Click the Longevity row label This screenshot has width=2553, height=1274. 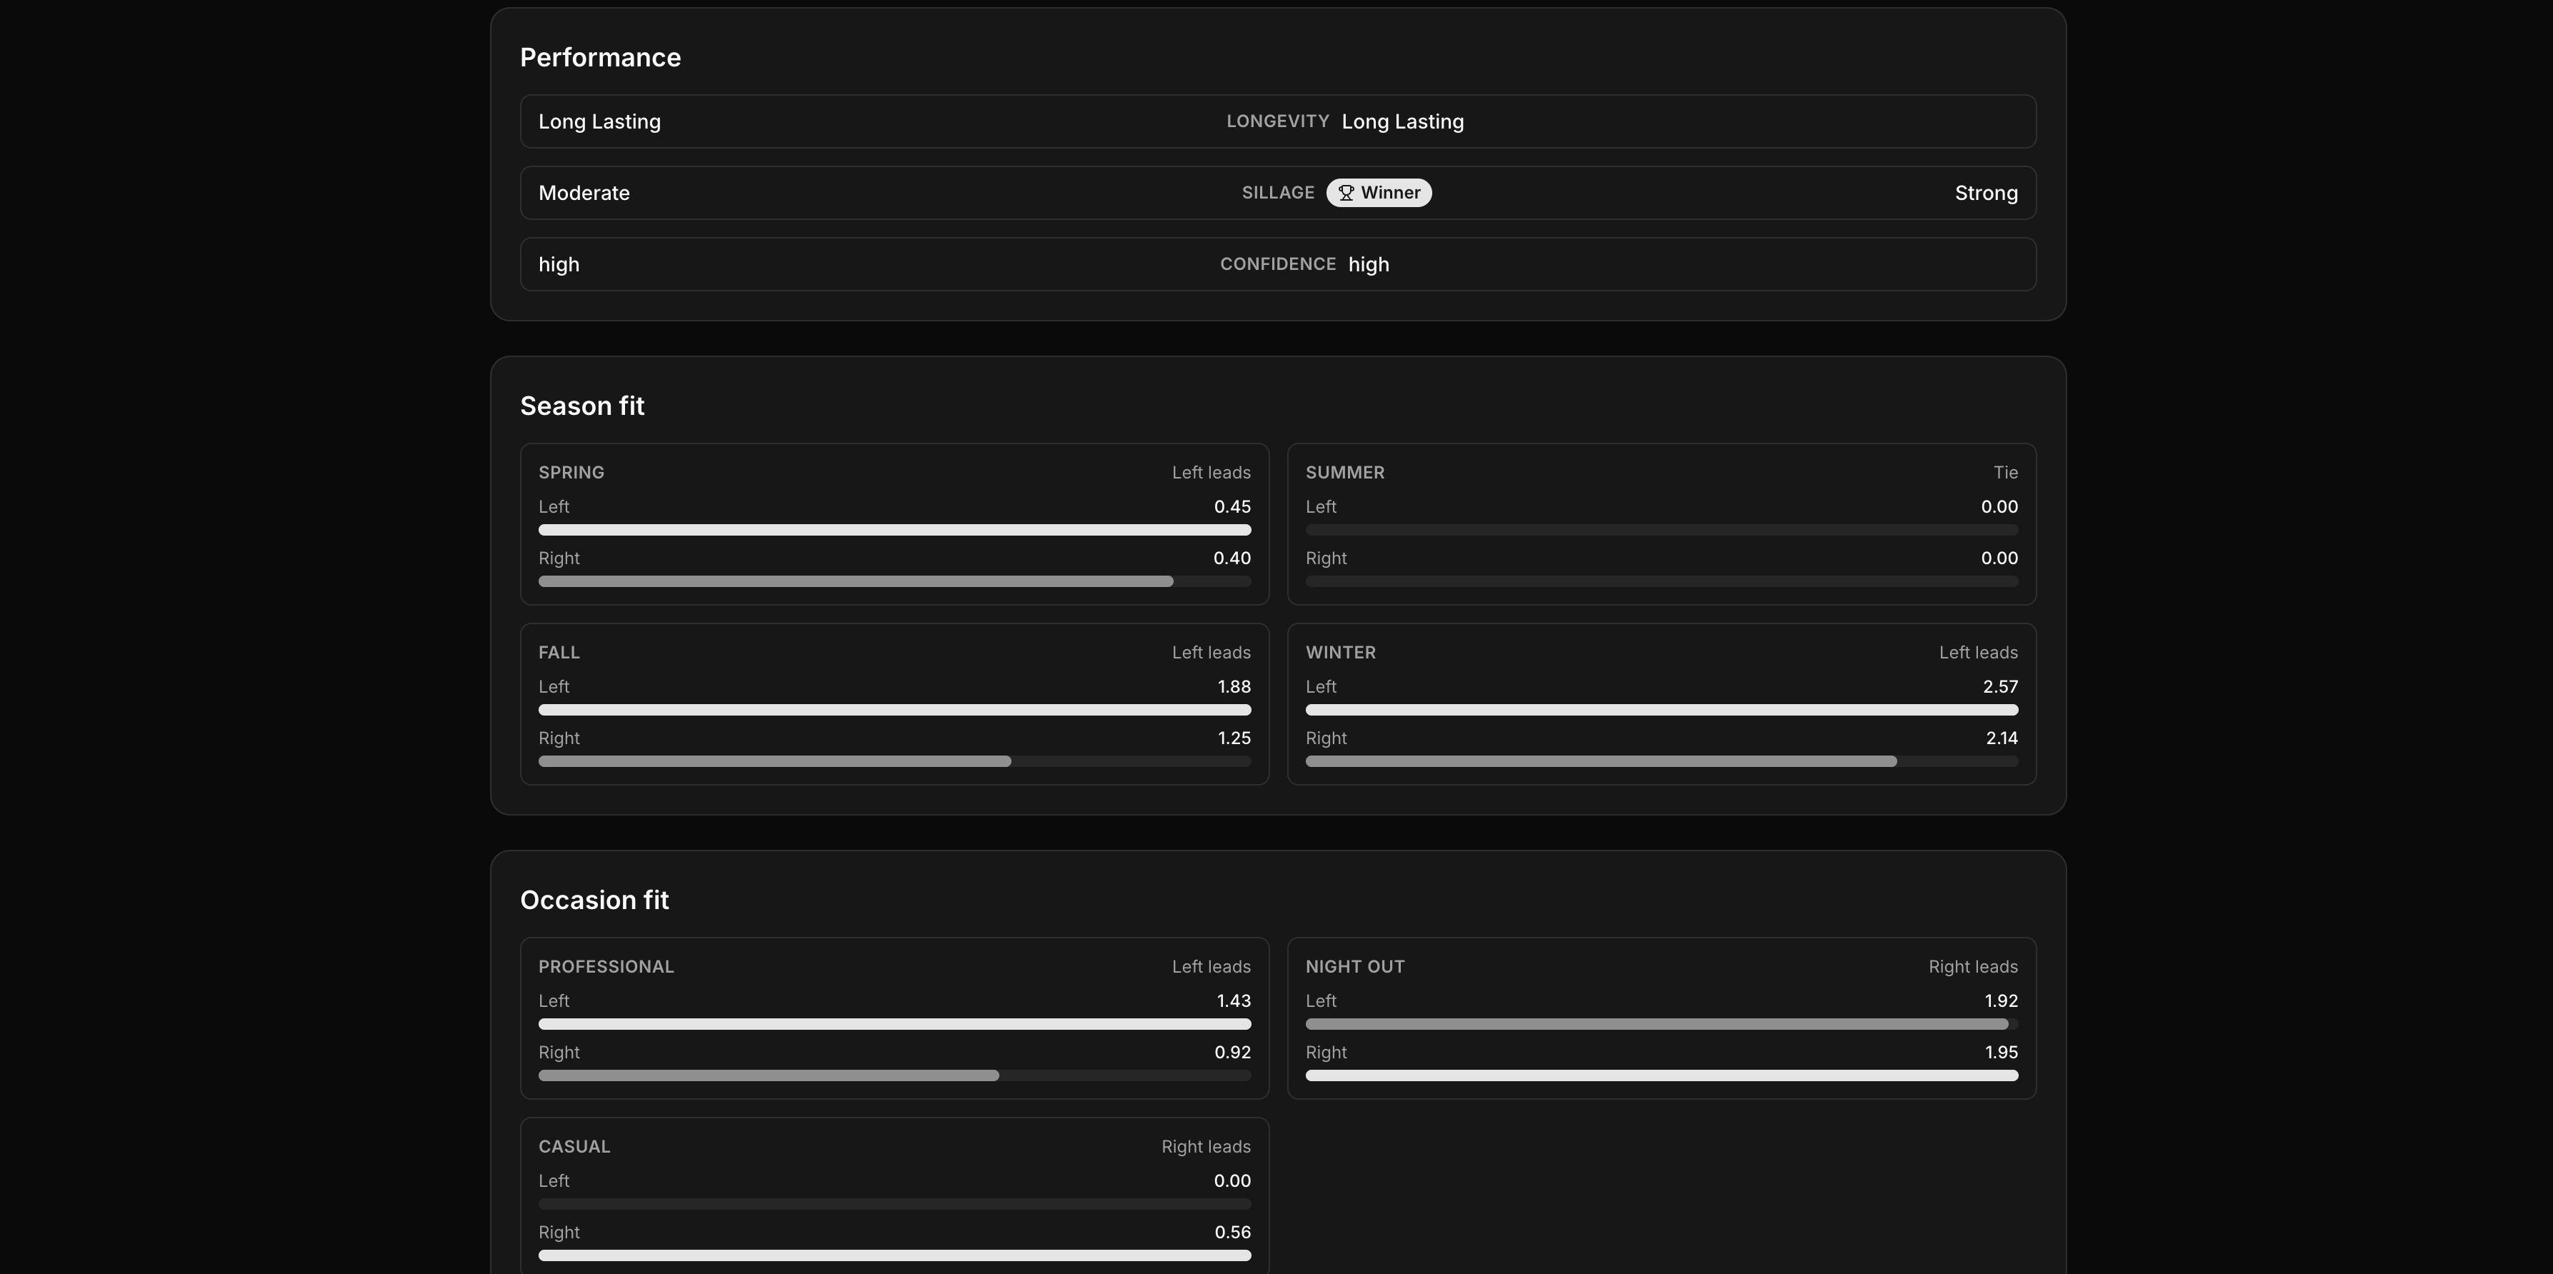point(1277,121)
